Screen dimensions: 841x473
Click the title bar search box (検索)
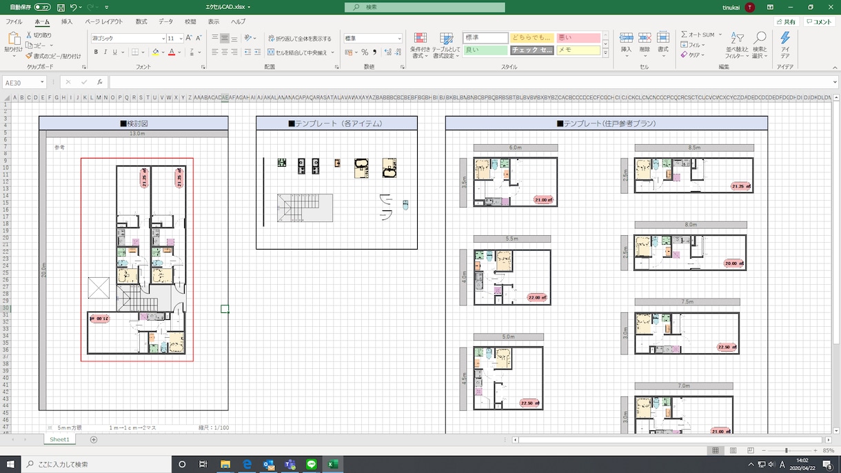pos(425,7)
